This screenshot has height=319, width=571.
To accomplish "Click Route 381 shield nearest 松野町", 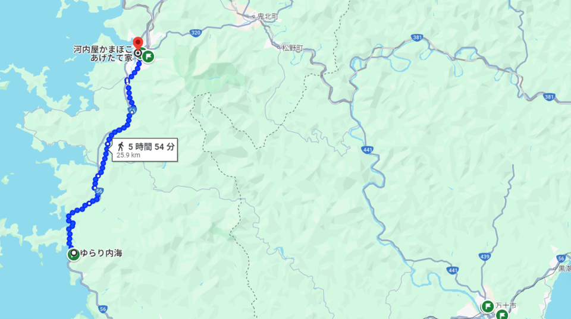I will click(x=417, y=37).
